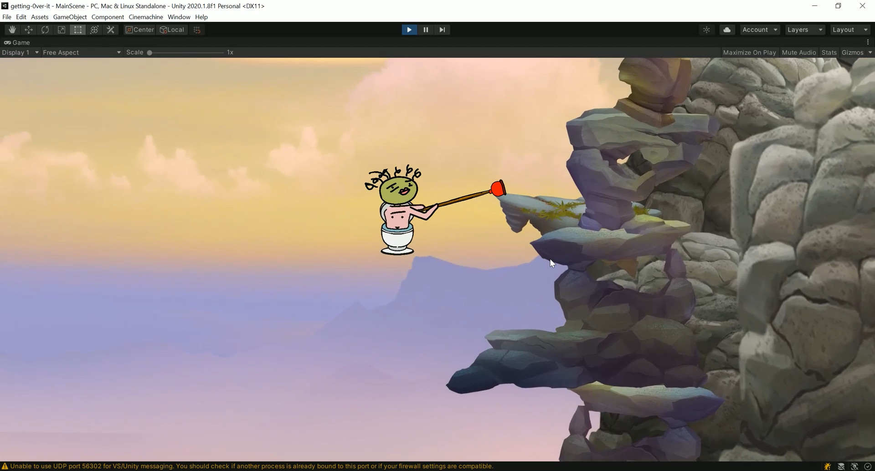Open the cloud Services icon
This screenshot has height=471, width=875.
pyautogui.click(x=727, y=30)
